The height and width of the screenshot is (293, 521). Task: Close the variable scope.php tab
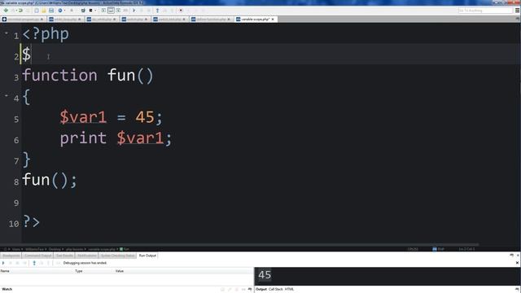[x=273, y=20]
